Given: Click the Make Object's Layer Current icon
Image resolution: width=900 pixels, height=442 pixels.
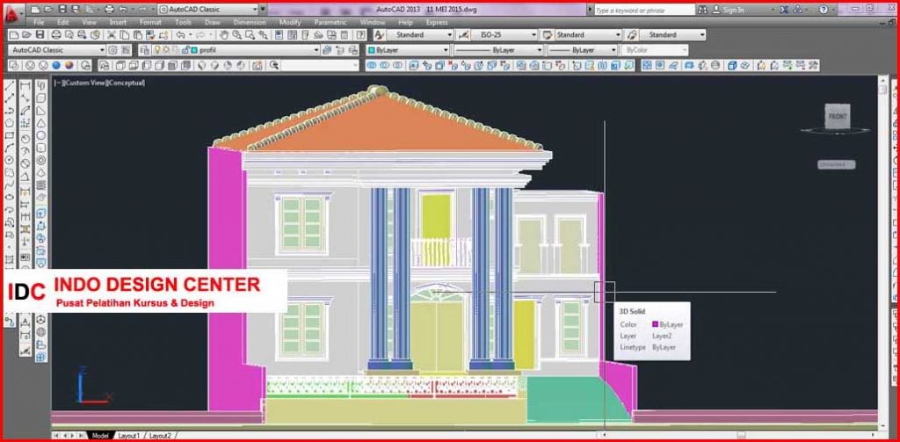Looking at the screenshot, I should point(327,50).
